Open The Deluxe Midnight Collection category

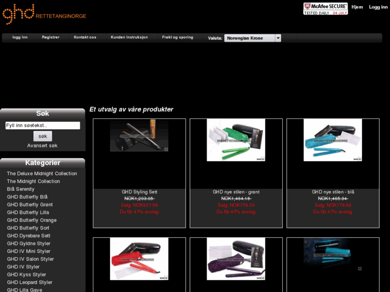(x=42, y=174)
